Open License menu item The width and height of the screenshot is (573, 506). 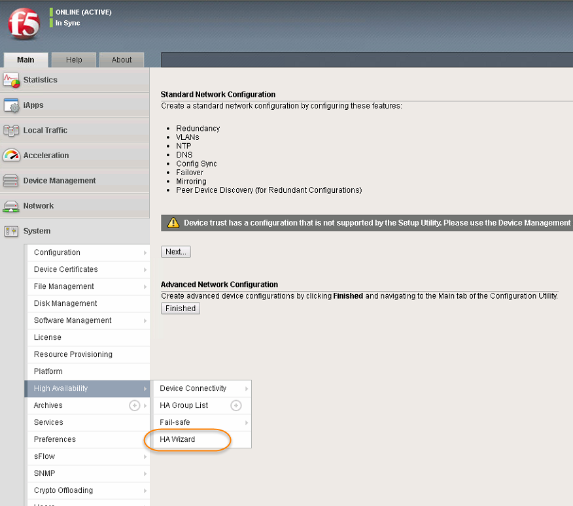coord(88,337)
